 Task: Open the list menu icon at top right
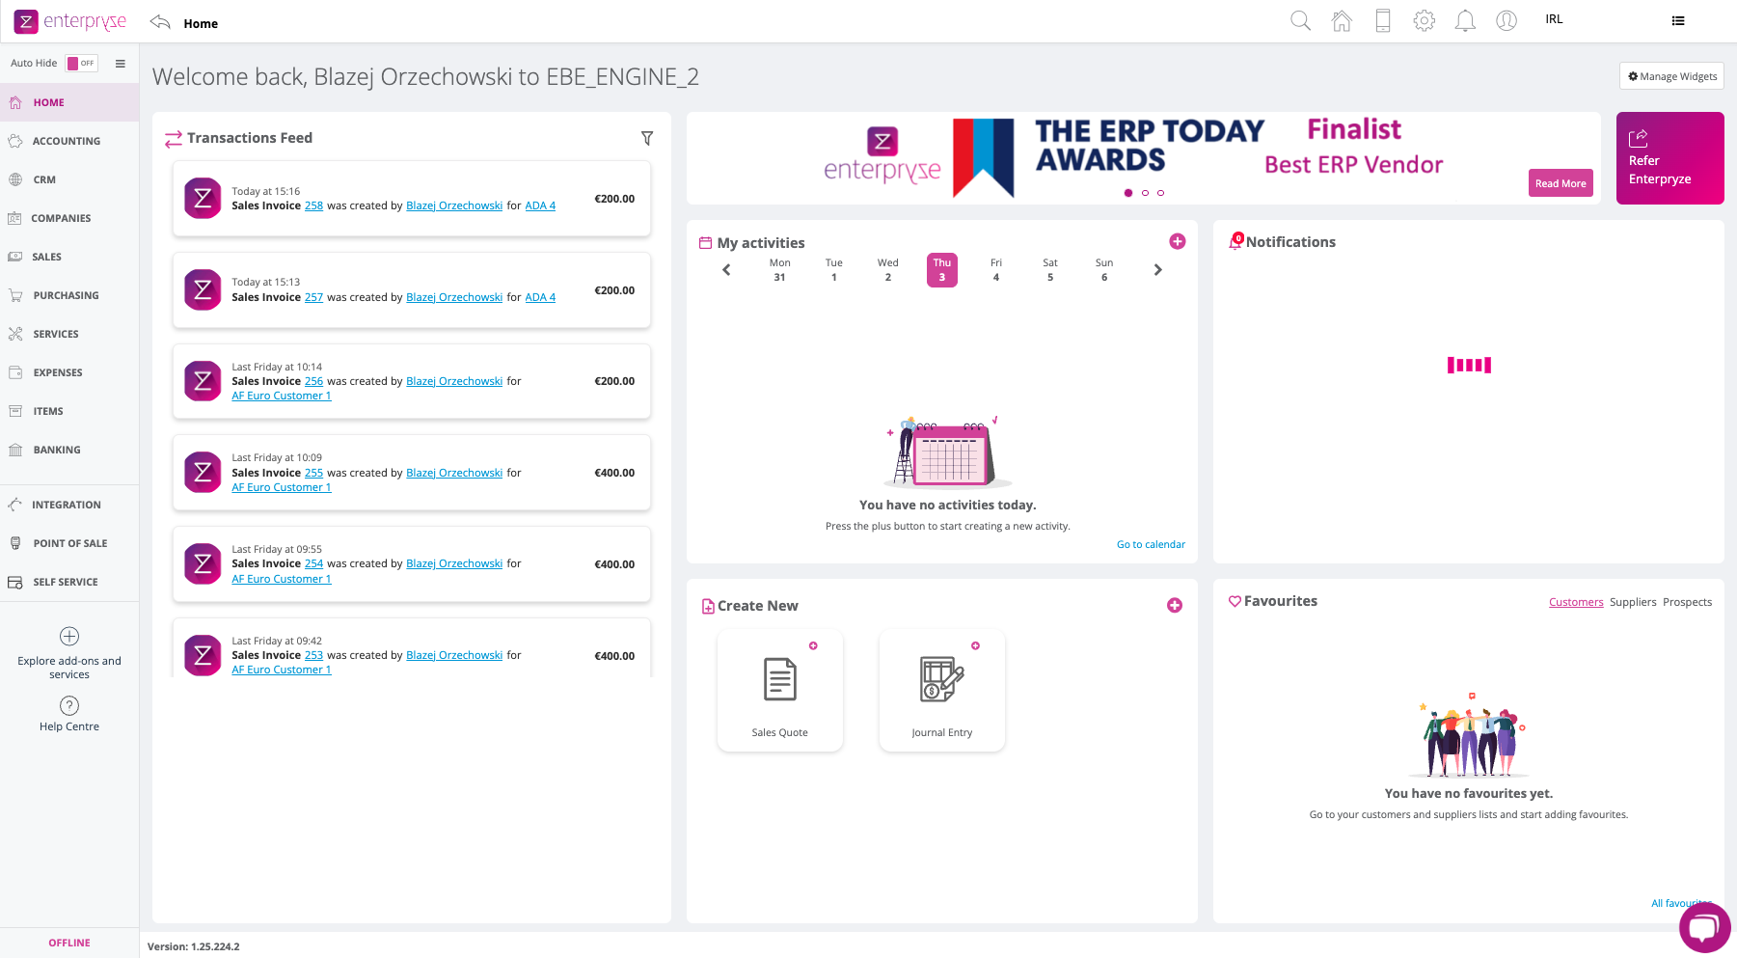(x=1678, y=20)
